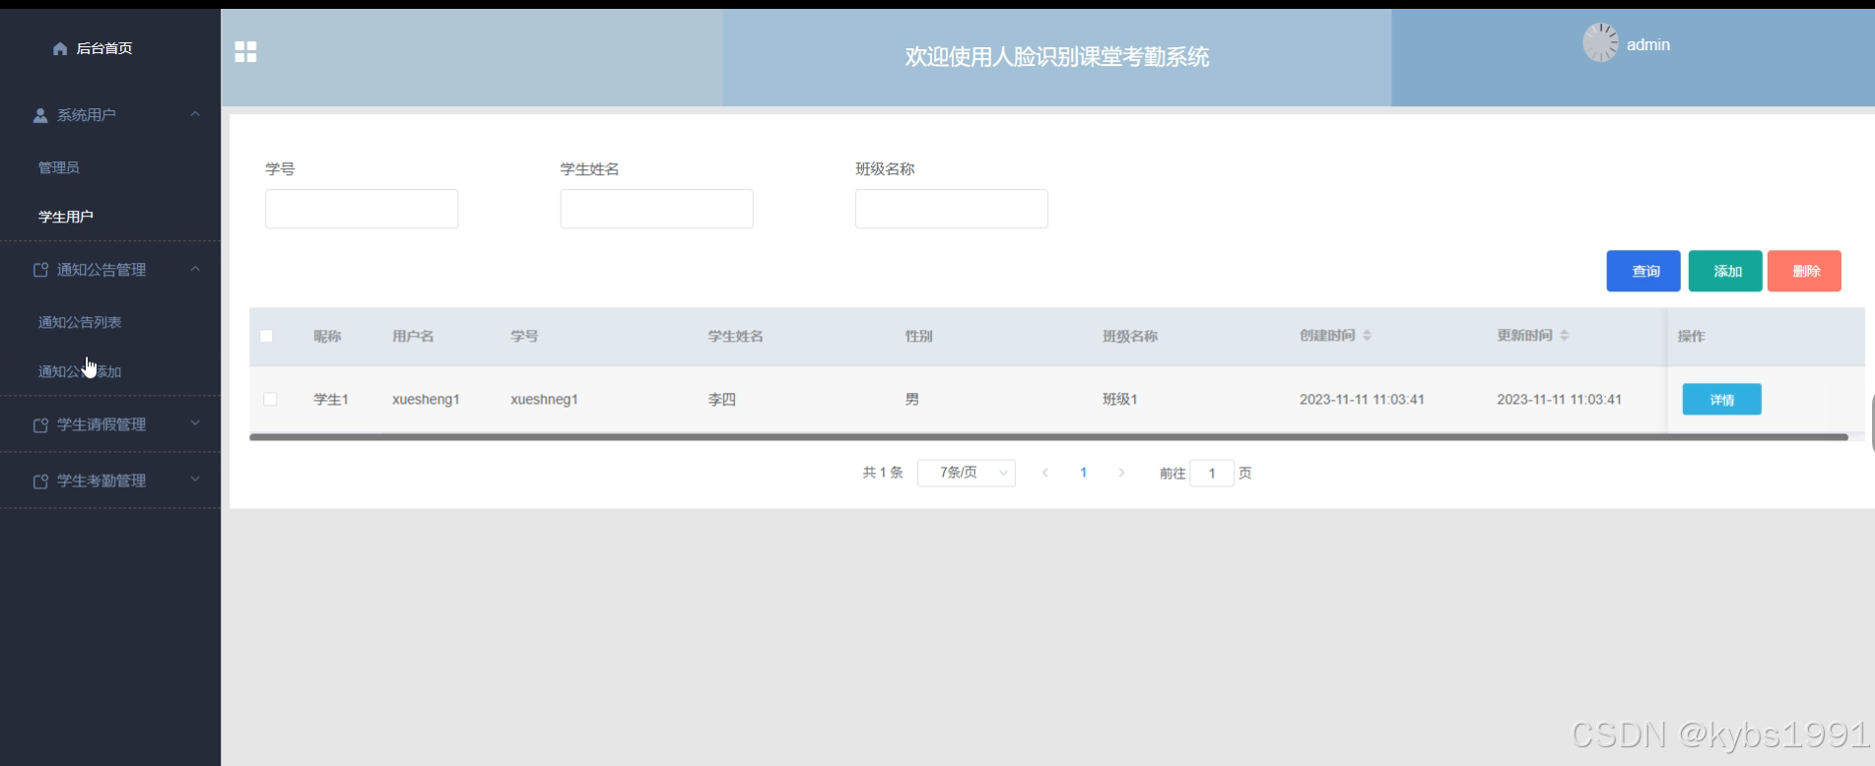Click the 班级名称 column header

pos(1130,336)
